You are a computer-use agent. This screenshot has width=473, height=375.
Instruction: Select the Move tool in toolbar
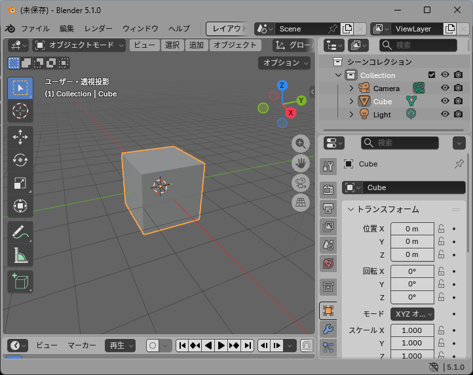(x=20, y=137)
